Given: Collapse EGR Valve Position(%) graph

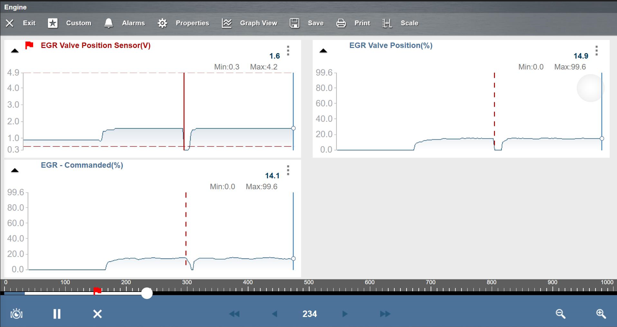Looking at the screenshot, I should (x=323, y=51).
